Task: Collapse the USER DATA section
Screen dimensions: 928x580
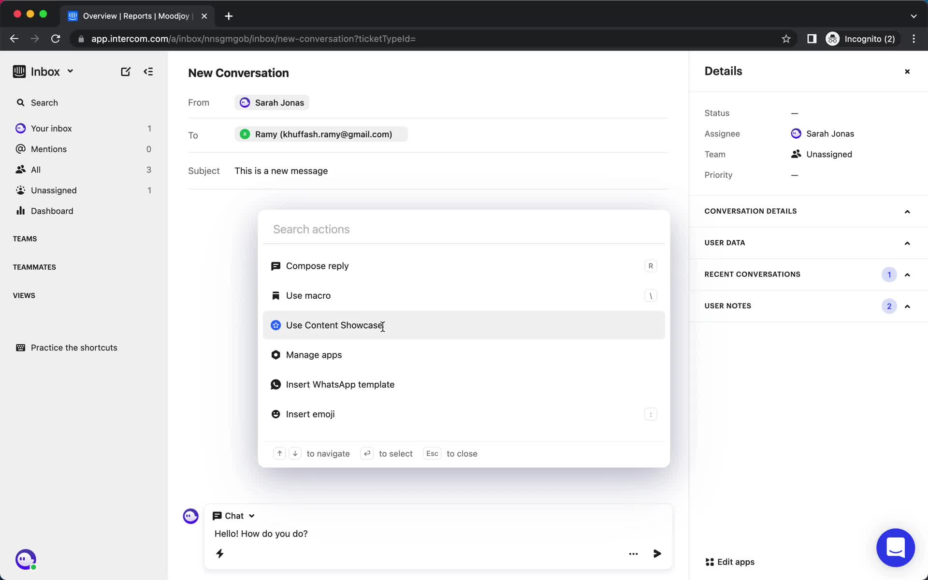Action: click(x=907, y=243)
